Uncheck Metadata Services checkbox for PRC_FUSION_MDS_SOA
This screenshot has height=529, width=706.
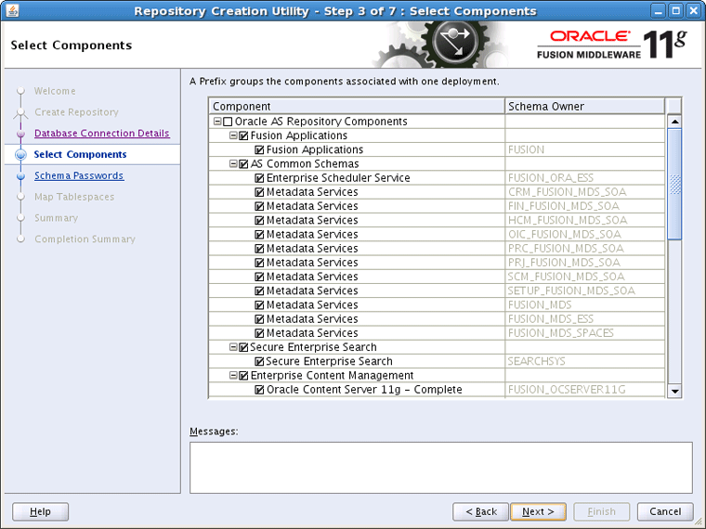pos(259,249)
